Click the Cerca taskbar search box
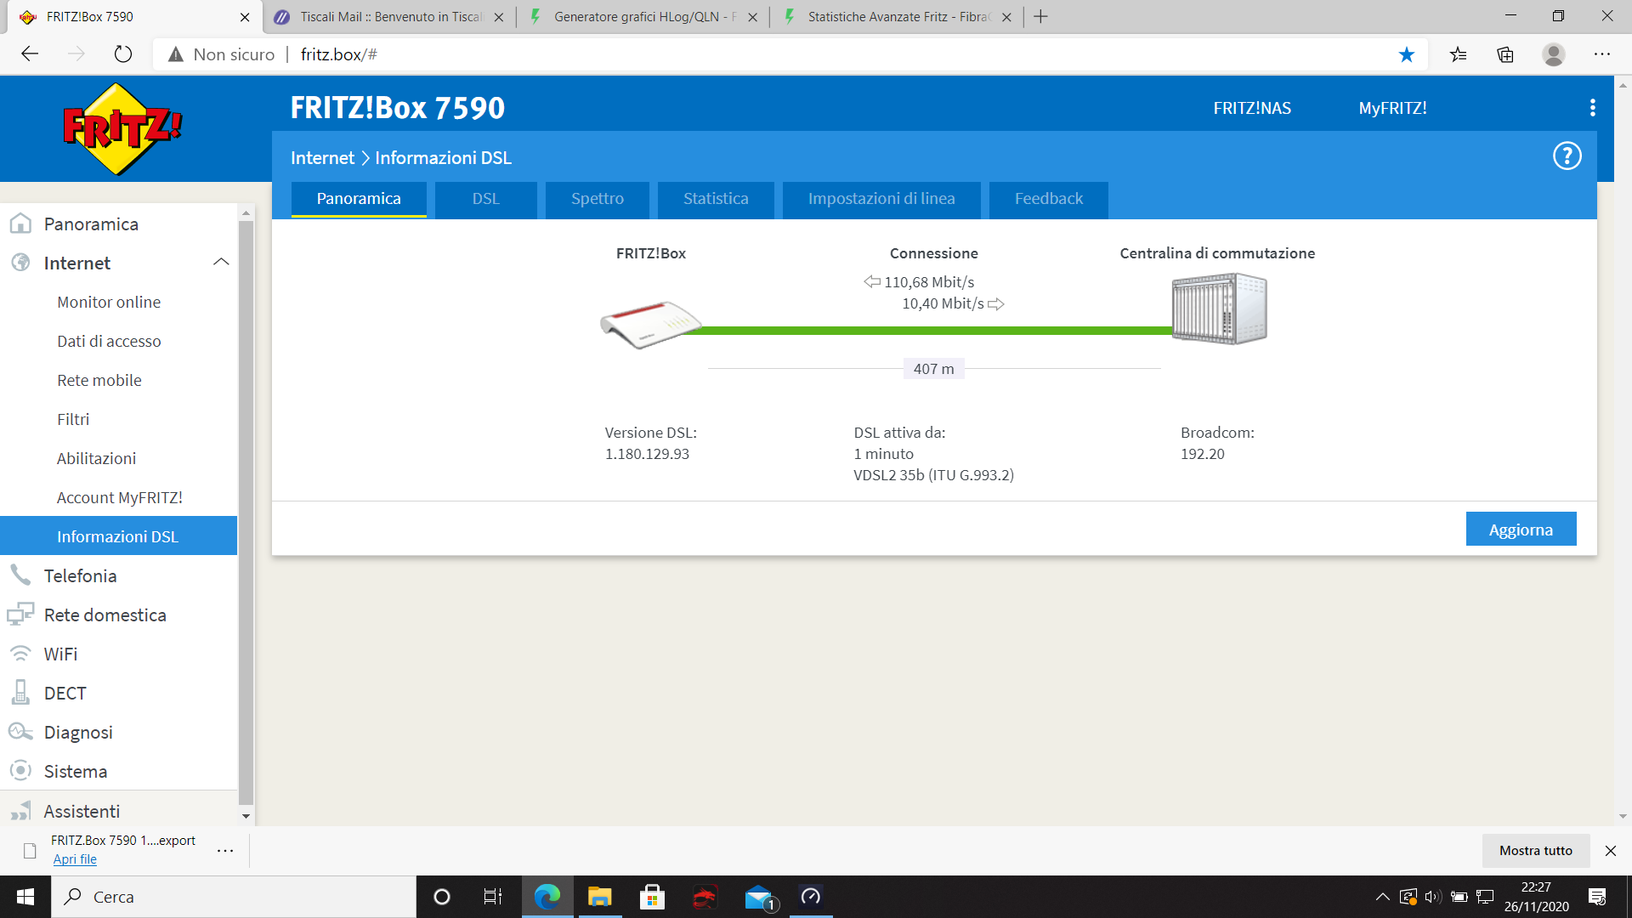1632x918 pixels. click(x=234, y=897)
